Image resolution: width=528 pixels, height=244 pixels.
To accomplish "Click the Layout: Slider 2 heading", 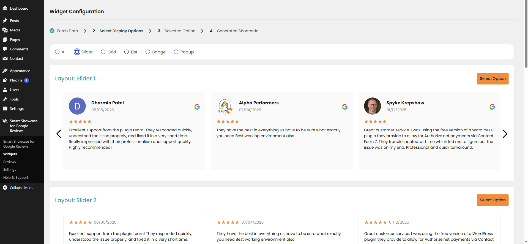I will pos(76,200).
